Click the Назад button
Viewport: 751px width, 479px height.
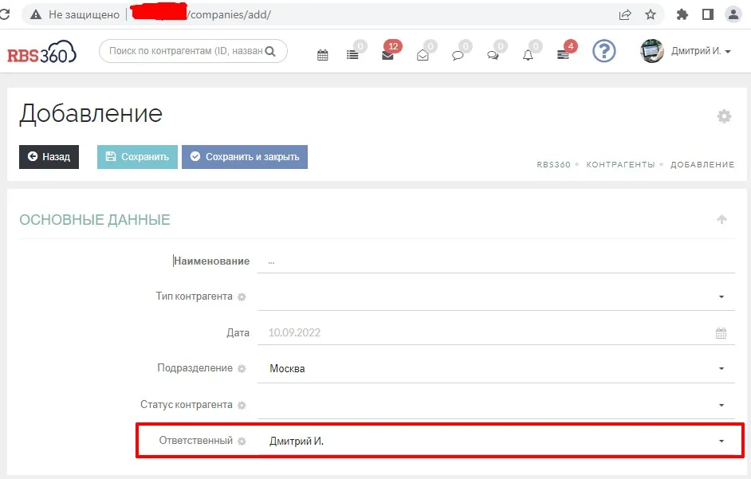49,157
